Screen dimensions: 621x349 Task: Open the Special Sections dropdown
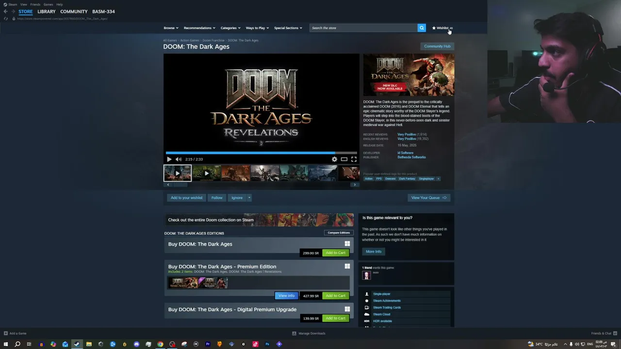(x=288, y=28)
